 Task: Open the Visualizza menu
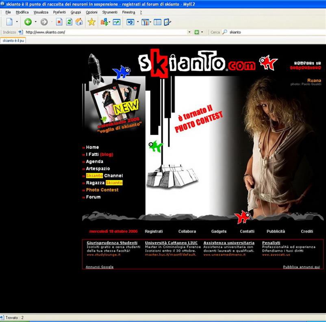click(x=41, y=12)
